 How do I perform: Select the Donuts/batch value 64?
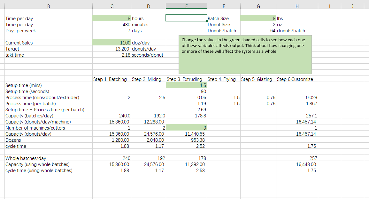(x=258, y=30)
